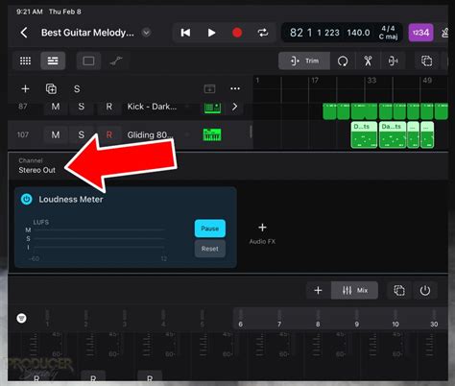
Task: Select mixer channel 7 header
Action: coord(279,319)
